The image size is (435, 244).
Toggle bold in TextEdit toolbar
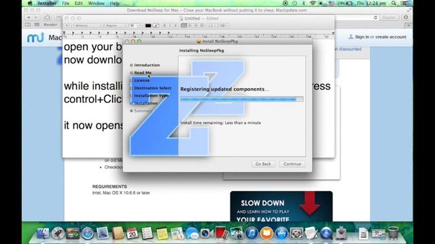click(x=164, y=26)
